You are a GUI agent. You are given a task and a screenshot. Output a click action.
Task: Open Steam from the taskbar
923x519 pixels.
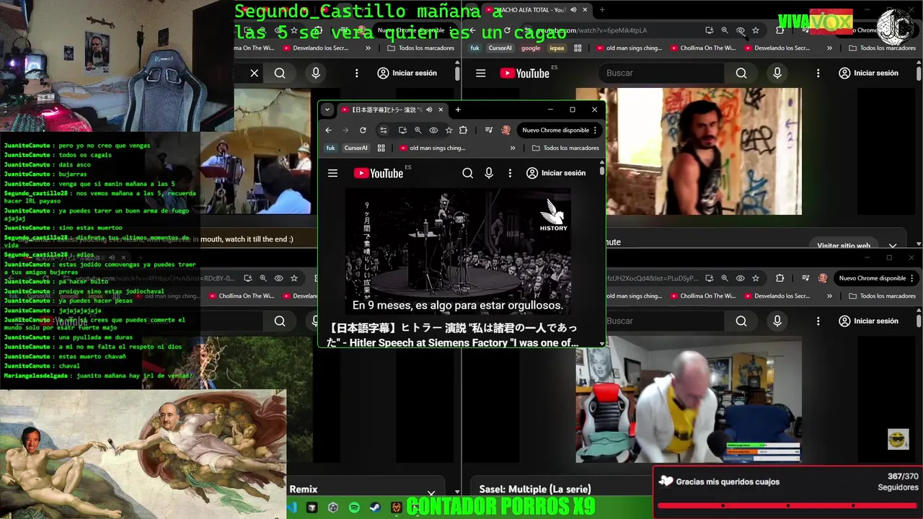click(x=375, y=507)
